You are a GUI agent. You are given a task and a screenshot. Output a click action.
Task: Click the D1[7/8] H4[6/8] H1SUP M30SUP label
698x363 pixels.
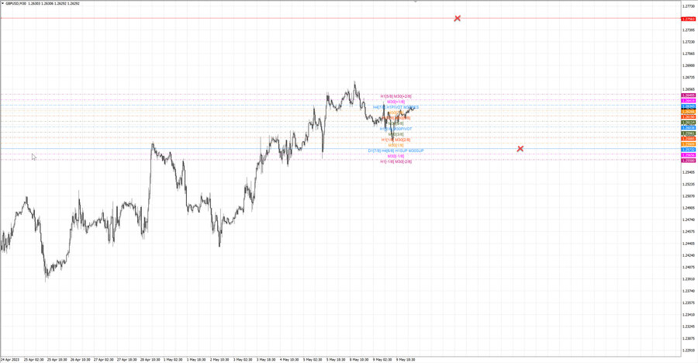pos(396,150)
